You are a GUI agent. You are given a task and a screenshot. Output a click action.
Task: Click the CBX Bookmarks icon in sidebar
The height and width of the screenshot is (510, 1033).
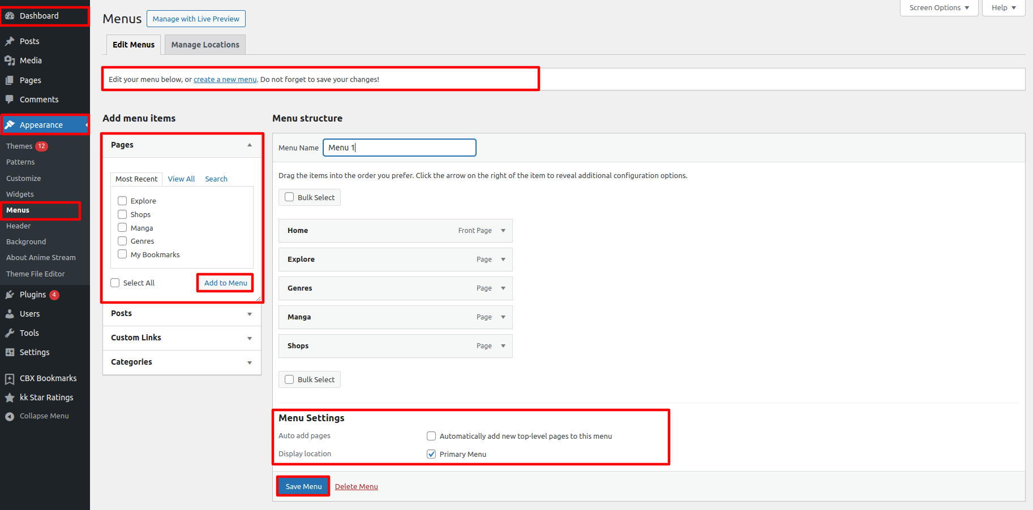point(10,378)
